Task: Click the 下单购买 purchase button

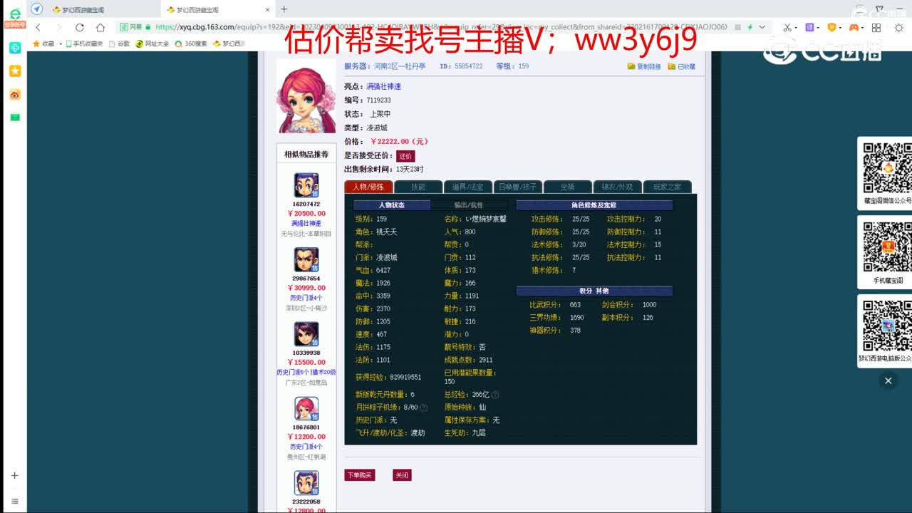Action: coord(360,475)
